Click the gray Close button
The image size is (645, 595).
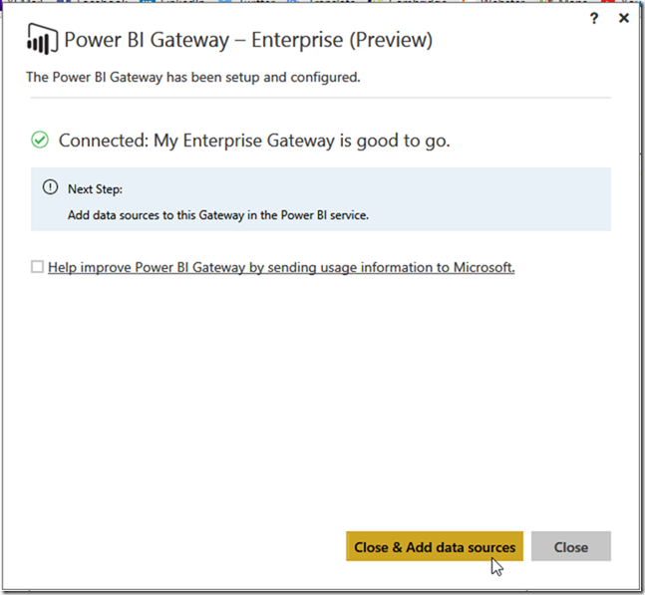pos(571,546)
